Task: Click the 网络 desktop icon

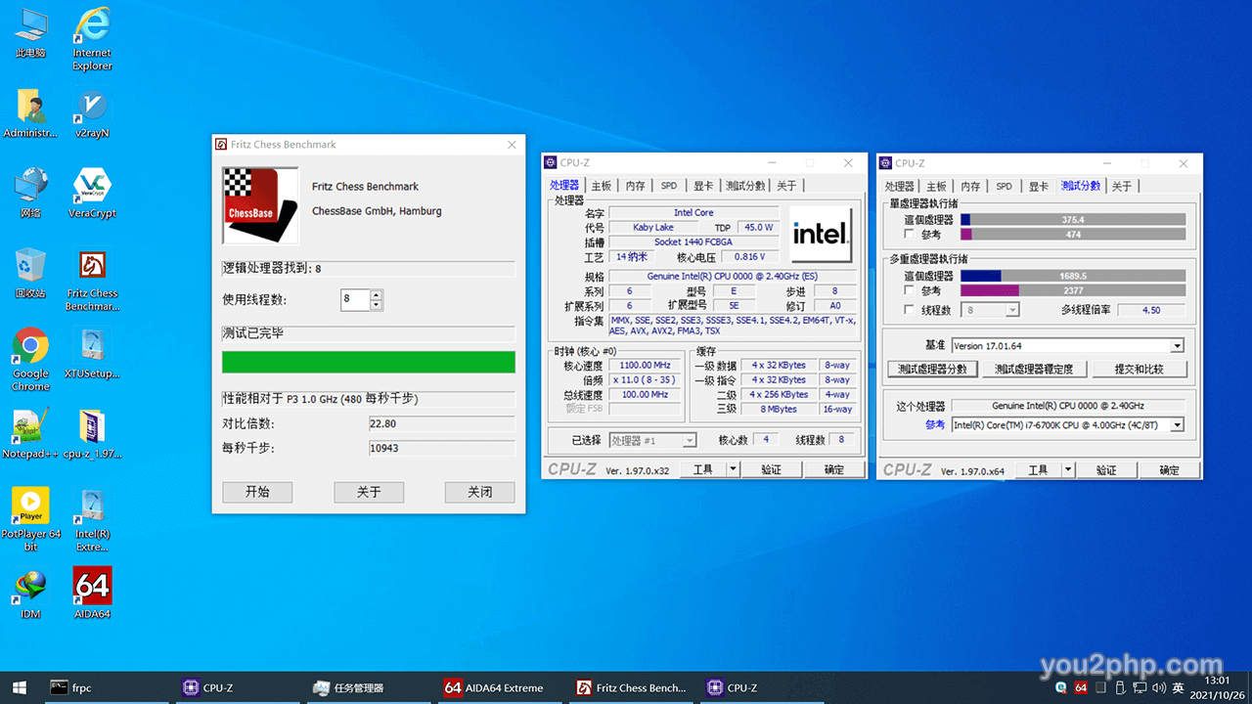Action: point(31,193)
